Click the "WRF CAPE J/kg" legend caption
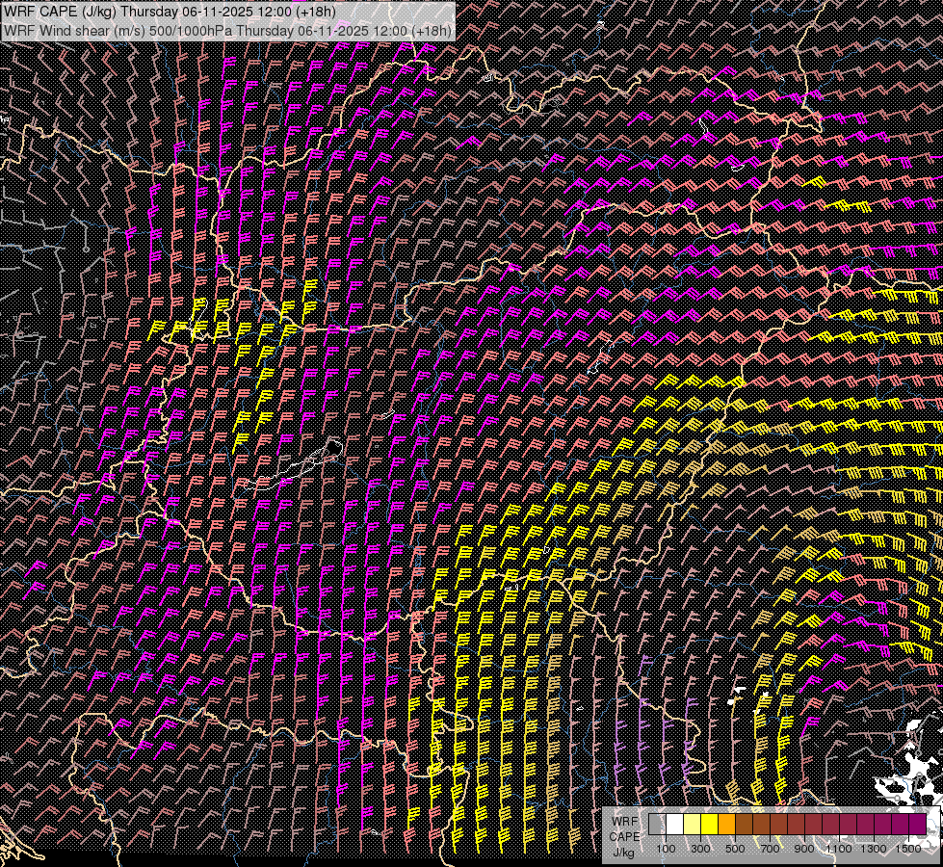Viewport: 943px width, 867px height. [x=624, y=835]
